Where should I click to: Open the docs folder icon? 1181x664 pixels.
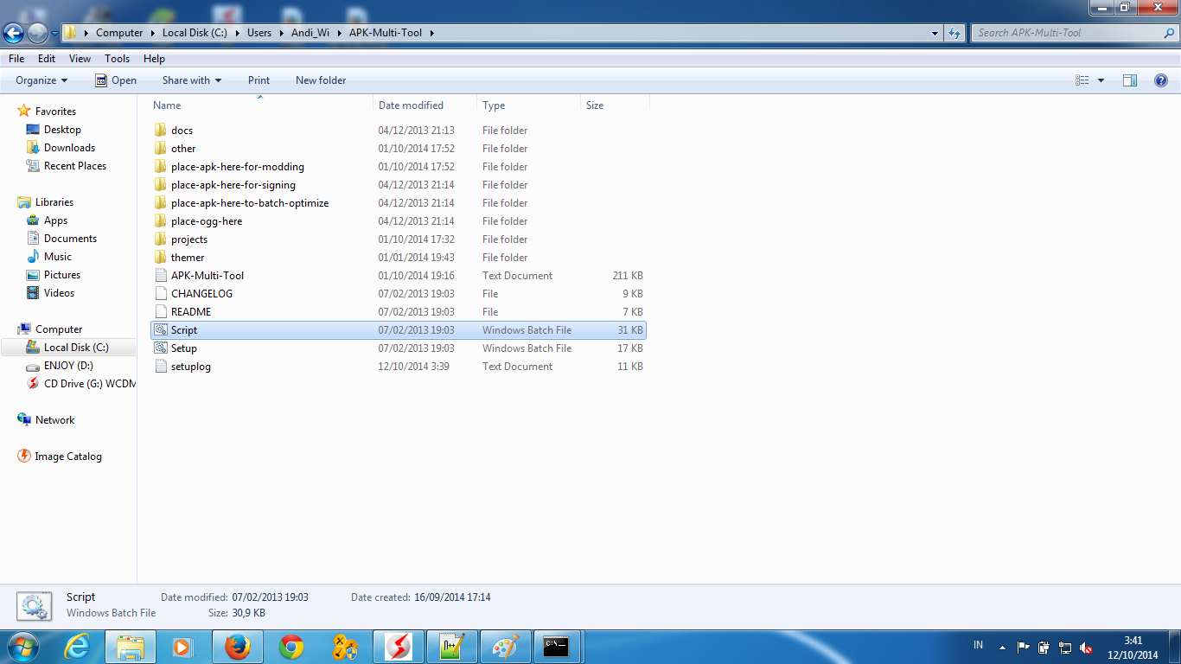pyautogui.click(x=160, y=130)
